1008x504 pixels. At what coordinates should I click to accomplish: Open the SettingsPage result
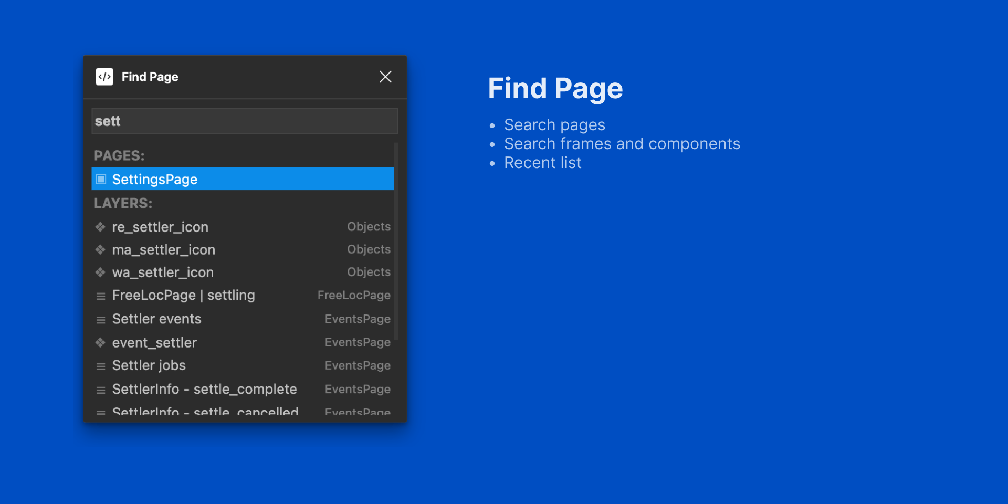tap(243, 179)
